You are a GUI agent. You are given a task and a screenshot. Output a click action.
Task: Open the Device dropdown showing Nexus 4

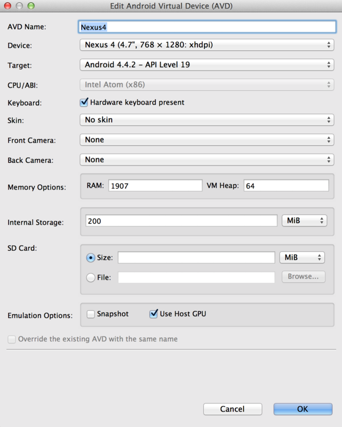point(207,45)
